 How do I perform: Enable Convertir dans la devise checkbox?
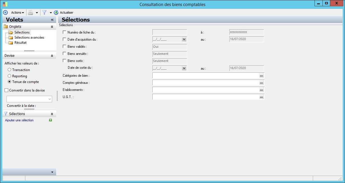tap(7, 90)
